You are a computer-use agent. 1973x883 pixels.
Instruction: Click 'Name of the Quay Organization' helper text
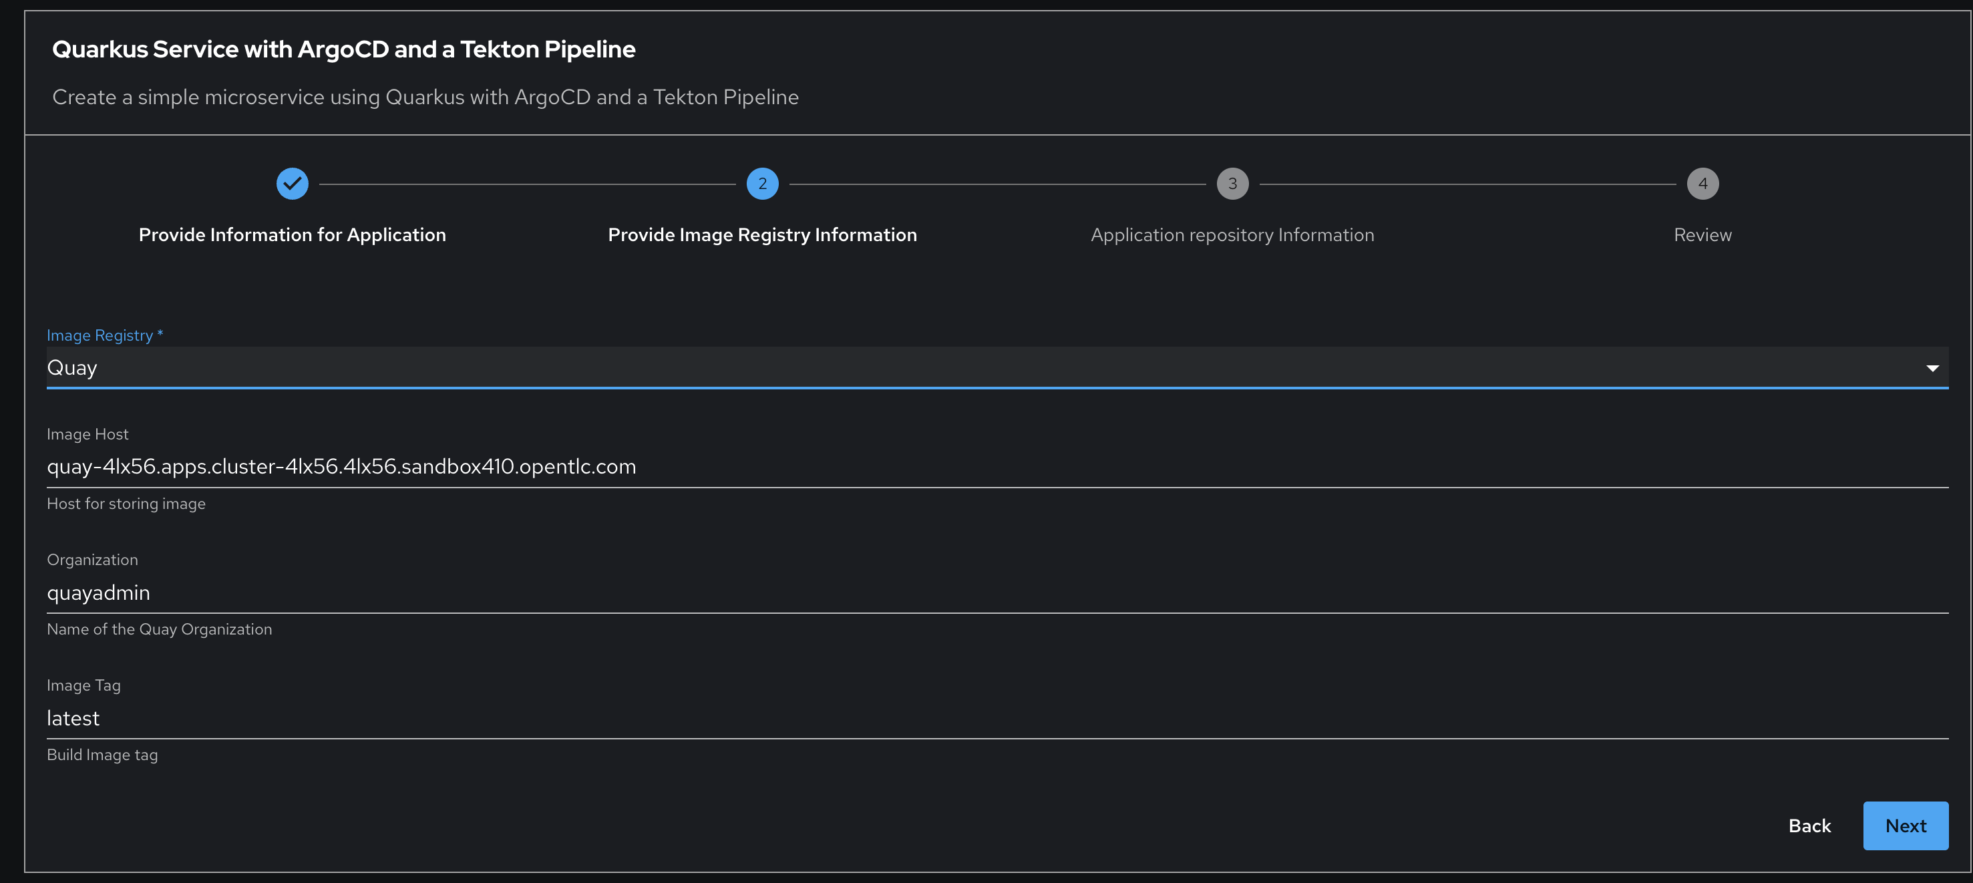(160, 629)
